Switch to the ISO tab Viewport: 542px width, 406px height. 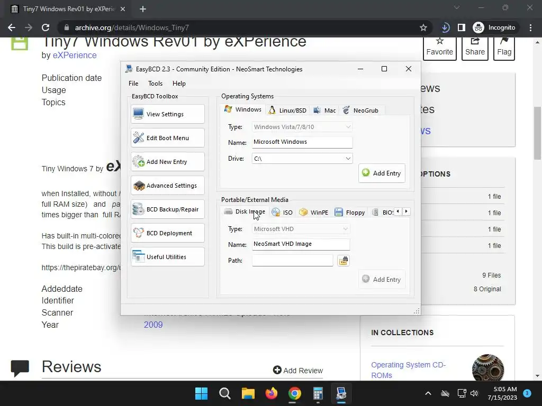click(282, 213)
